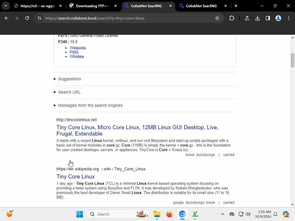Open the Wikipedia link in infobox

[x=78, y=48]
